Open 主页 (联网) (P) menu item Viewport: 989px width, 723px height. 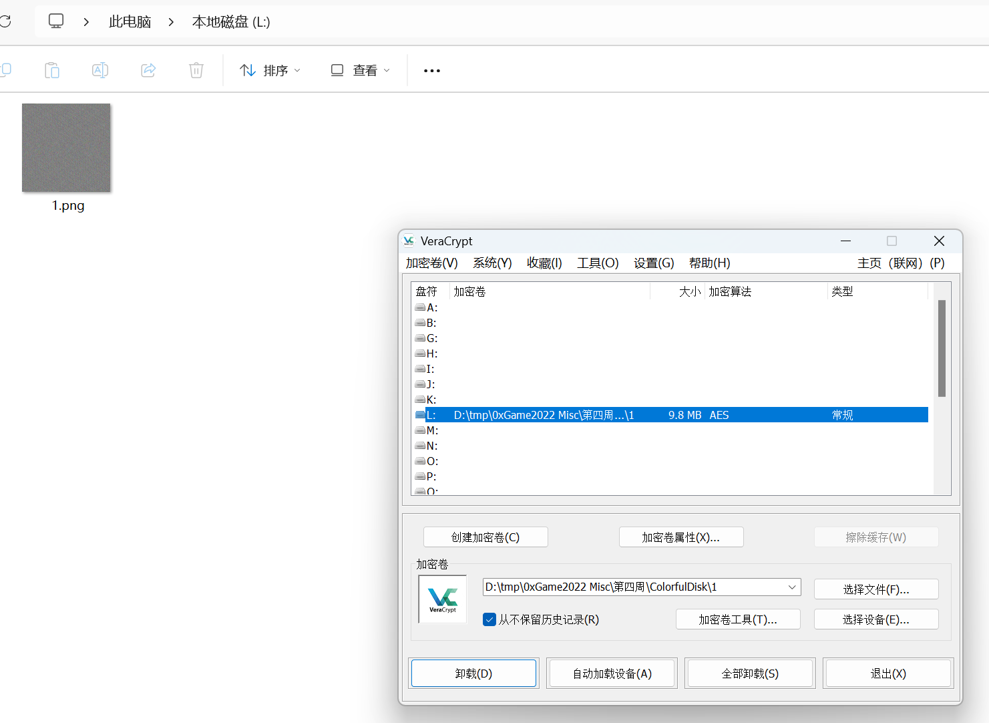pos(901,263)
